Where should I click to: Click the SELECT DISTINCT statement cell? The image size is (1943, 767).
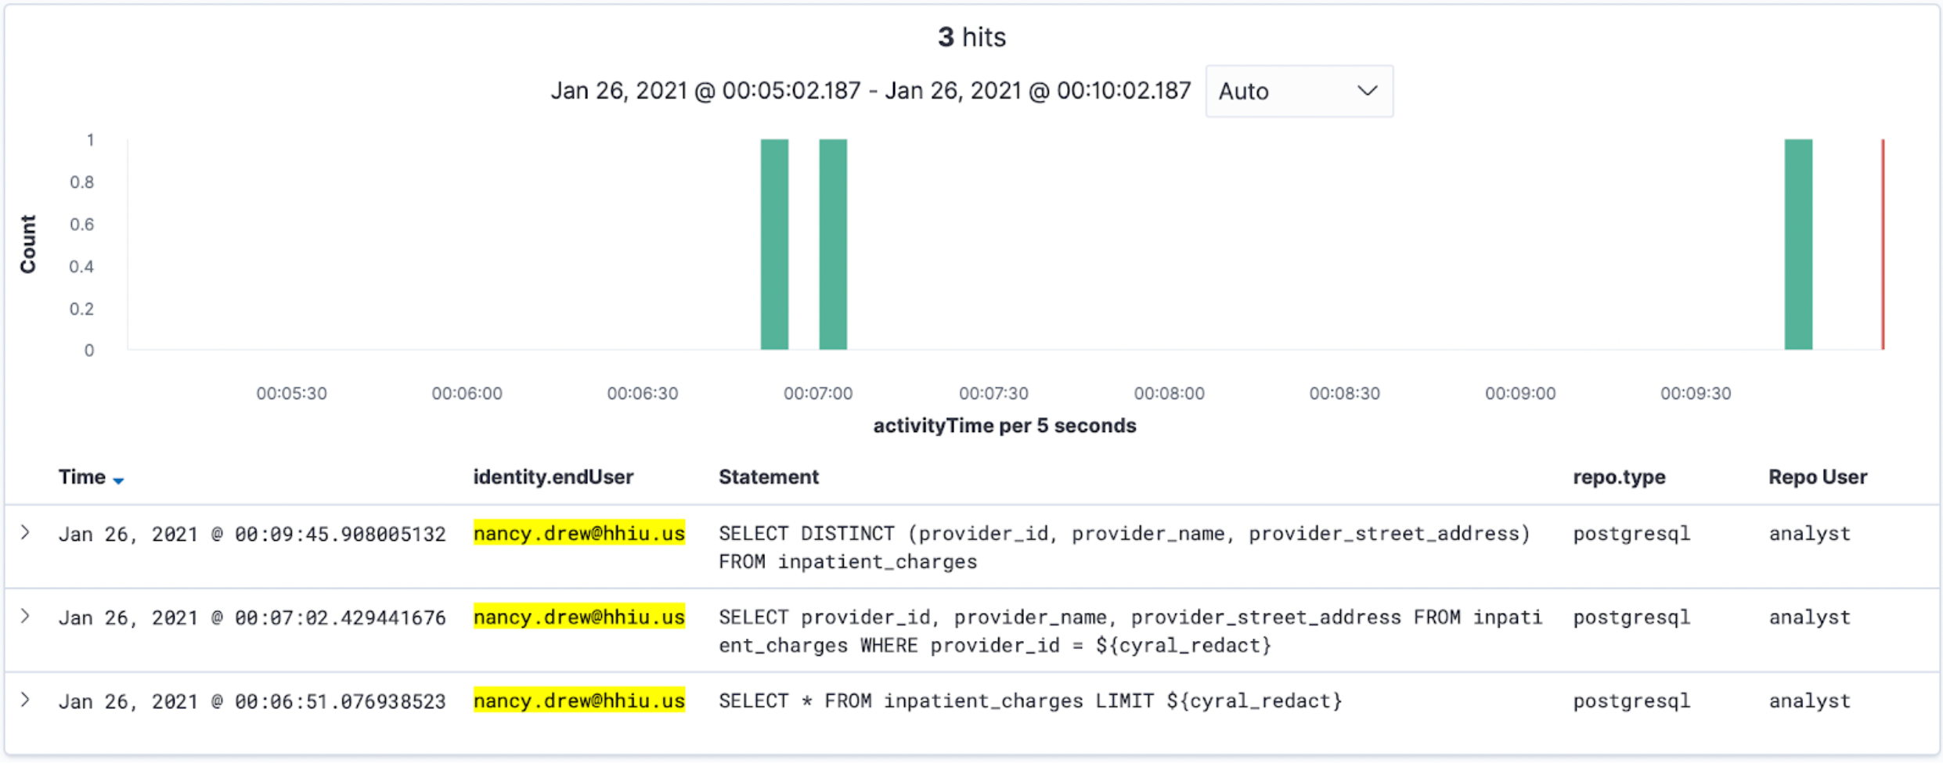(x=1124, y=547)
